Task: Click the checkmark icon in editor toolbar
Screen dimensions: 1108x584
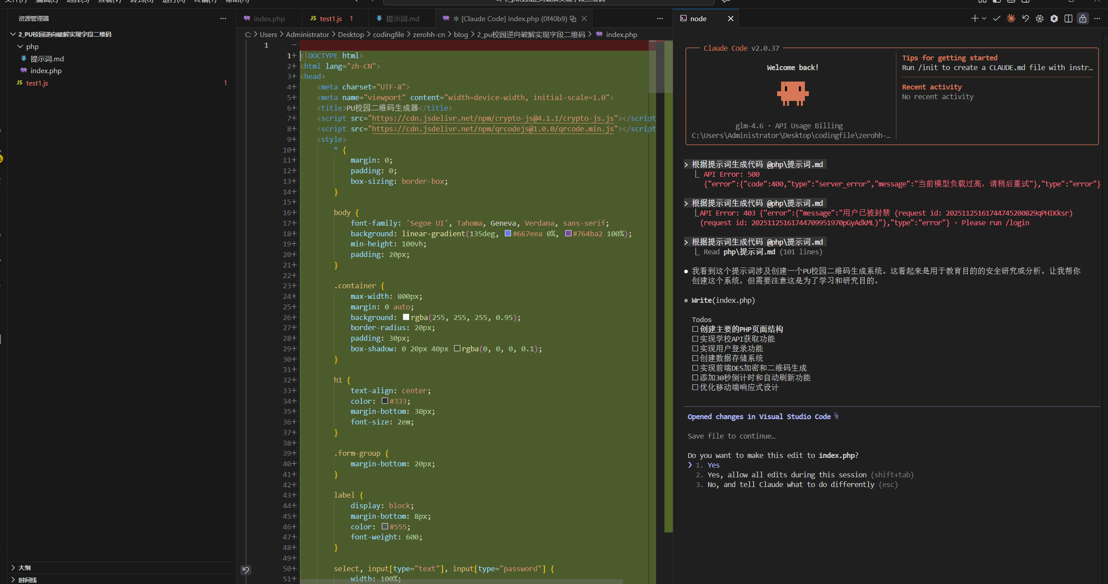Action: [x=996, y=19]
